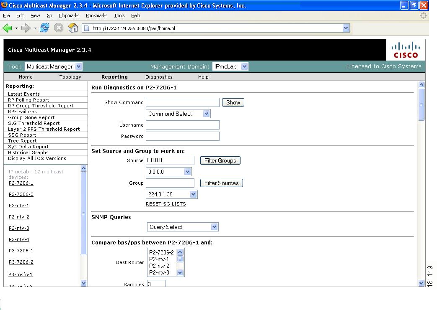
Task: Click the RESET SG LISTS link
Action: tap(166, 204)
